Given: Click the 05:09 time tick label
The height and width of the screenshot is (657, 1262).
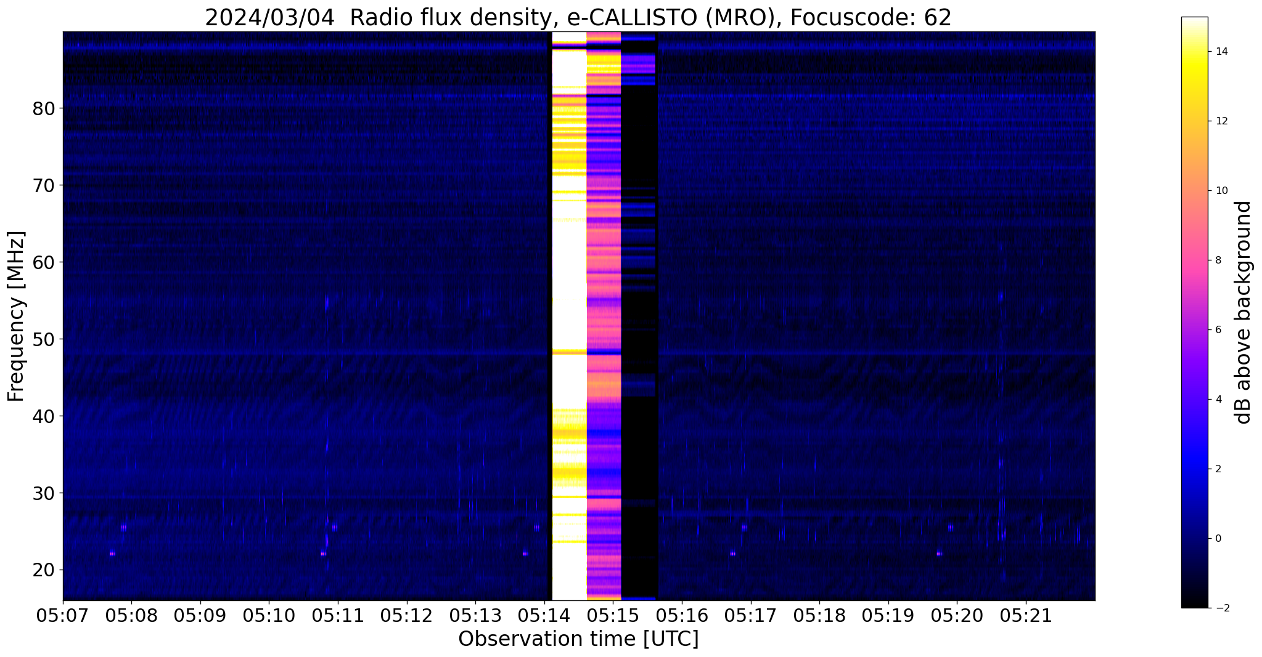Looking at the screenshot, I should pos(200,616).
